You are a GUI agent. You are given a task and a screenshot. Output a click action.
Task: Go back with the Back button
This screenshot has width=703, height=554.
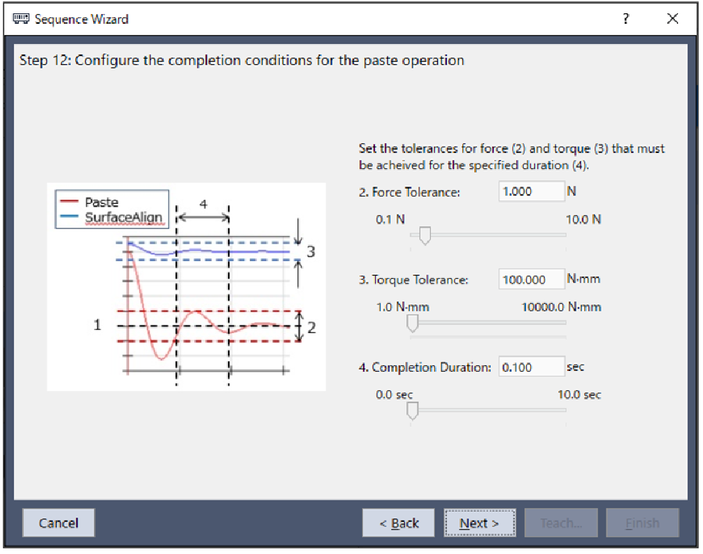[399, 523]
